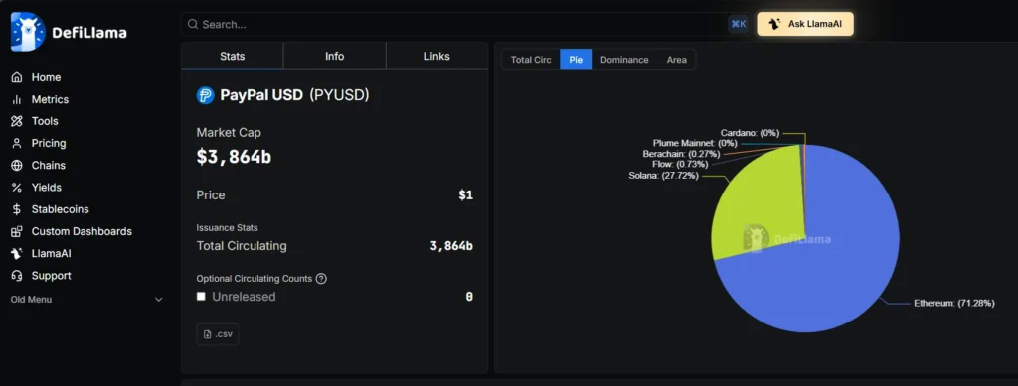Click the Ask LlamaAI button
1018x386 pixels.
click(805, 24)
